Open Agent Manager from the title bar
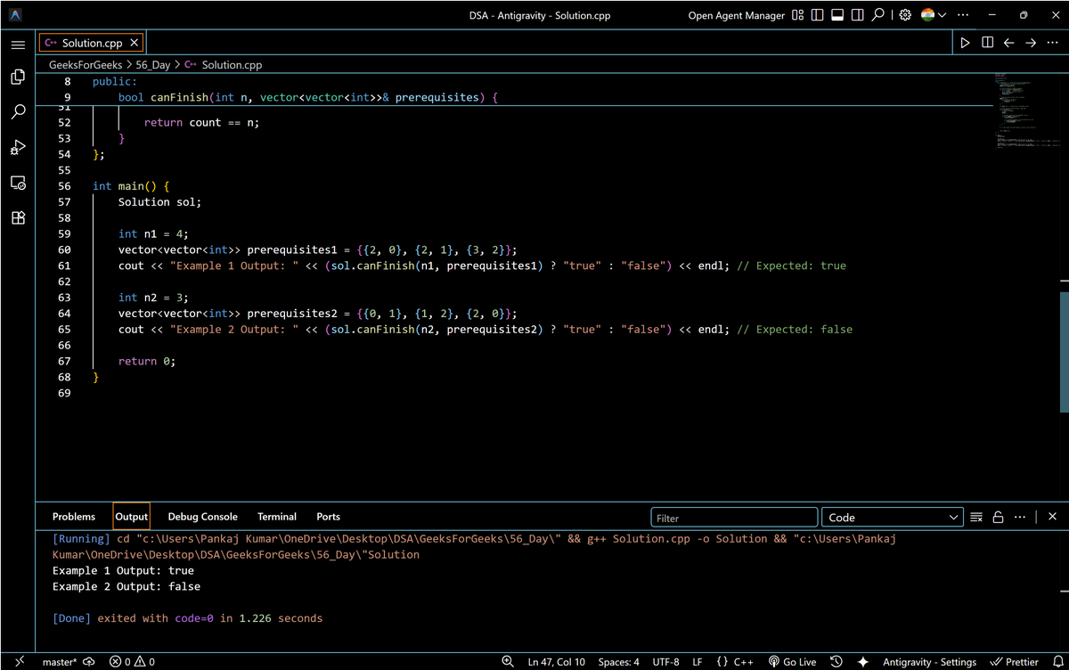The width and height of the screenshot is (1069, 670). pyautogui.click(x=737, y=15)
